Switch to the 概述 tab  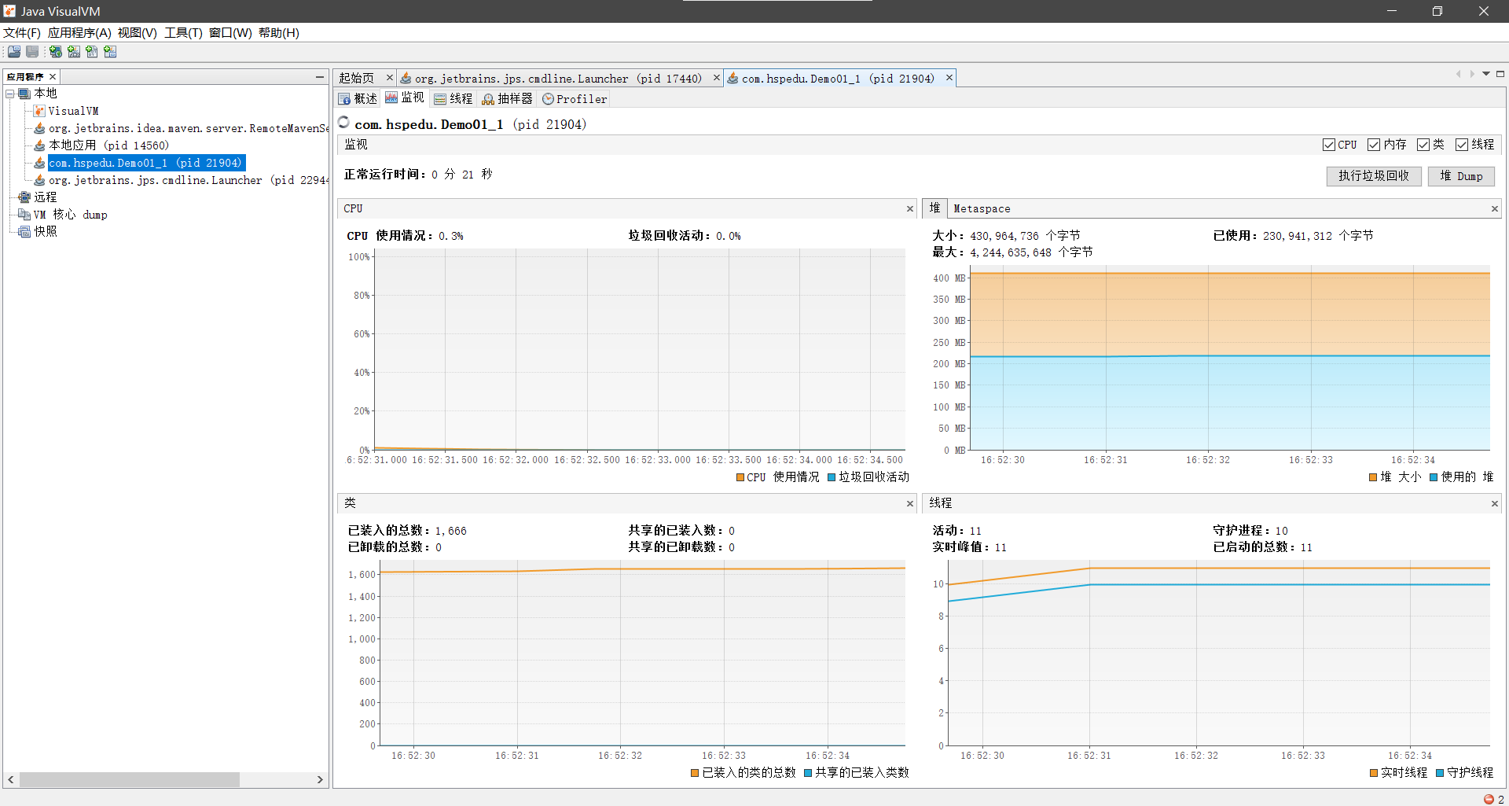[x=358, y=99]
